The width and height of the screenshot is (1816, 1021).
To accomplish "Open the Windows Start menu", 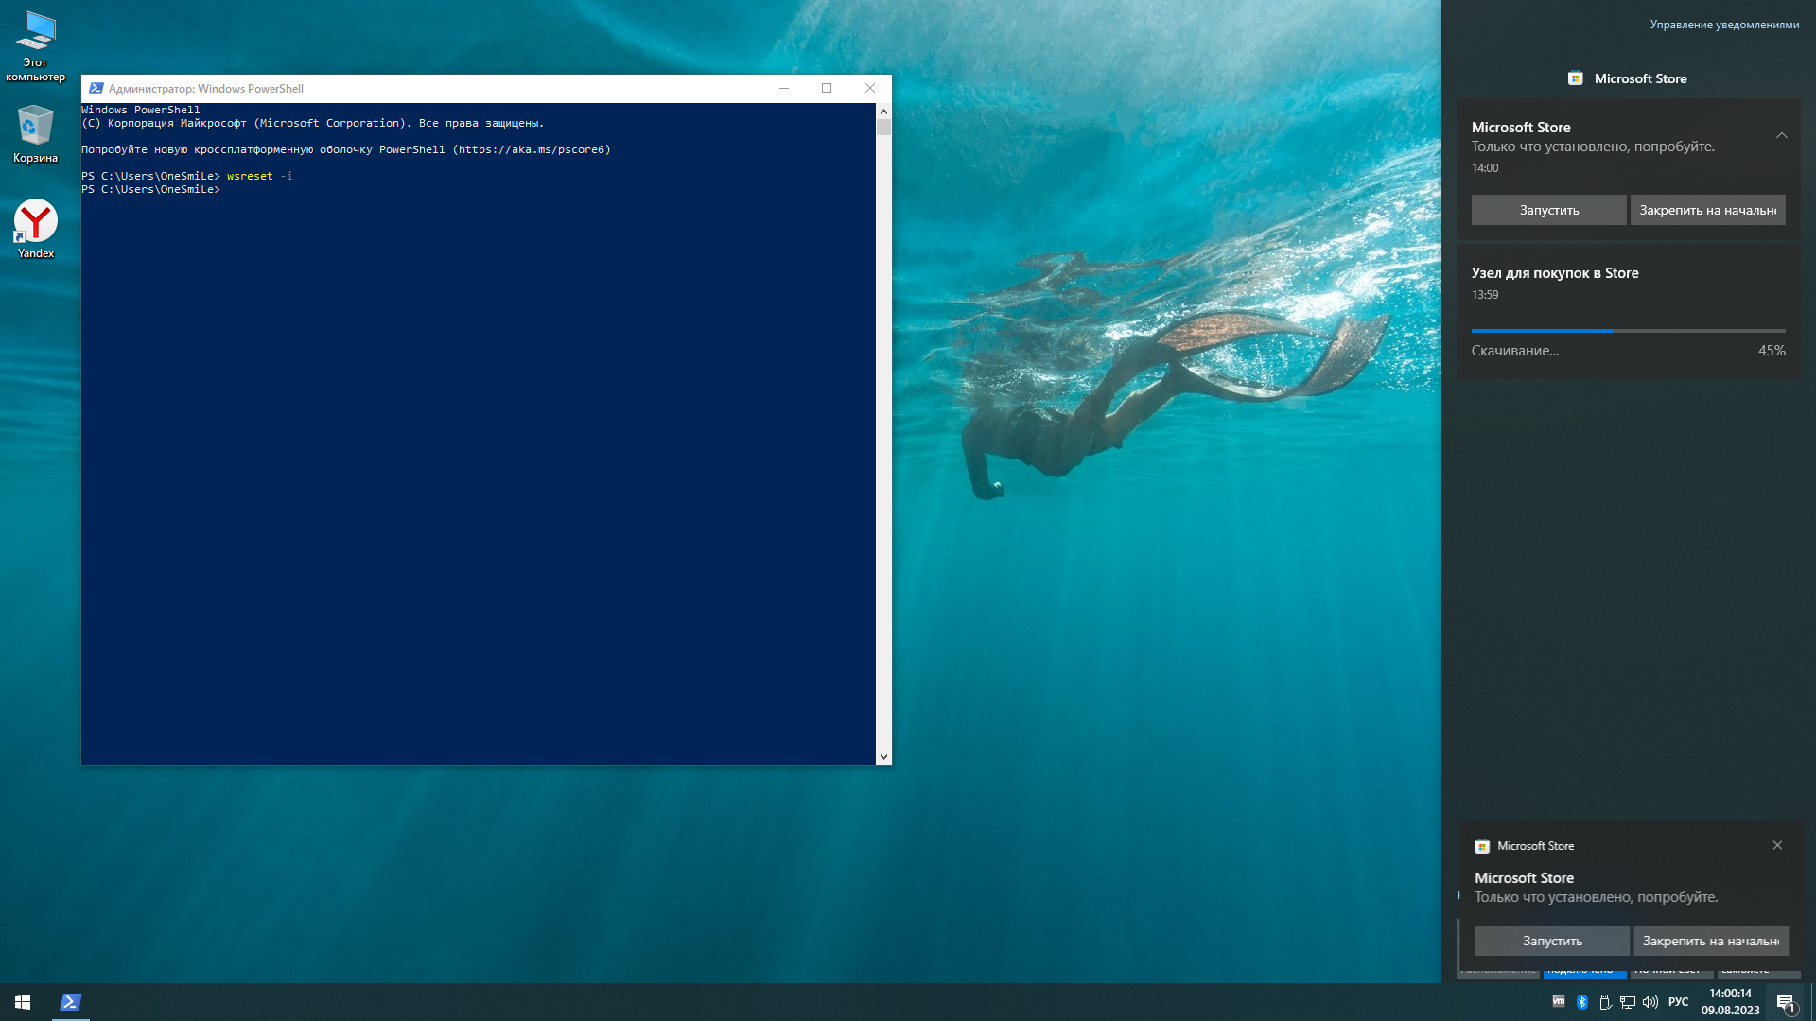I will point(23,1002).
